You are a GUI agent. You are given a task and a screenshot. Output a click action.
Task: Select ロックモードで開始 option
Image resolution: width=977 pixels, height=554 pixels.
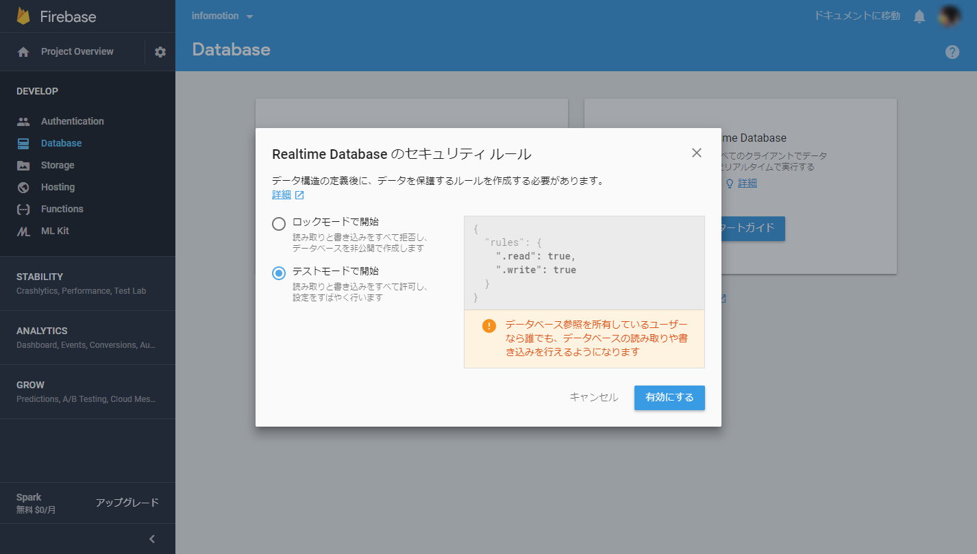coord(280,223)
